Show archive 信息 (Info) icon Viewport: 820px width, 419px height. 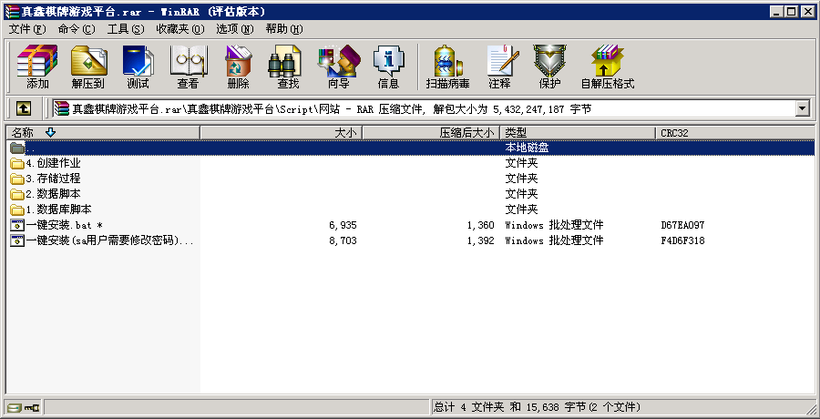[x=388, y=66]
